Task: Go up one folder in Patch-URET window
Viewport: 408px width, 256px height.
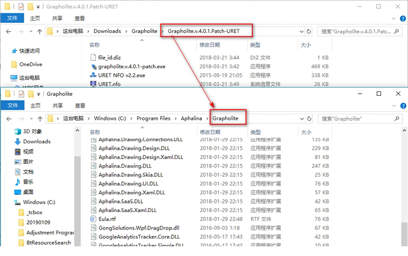Action: coord(40,32)
